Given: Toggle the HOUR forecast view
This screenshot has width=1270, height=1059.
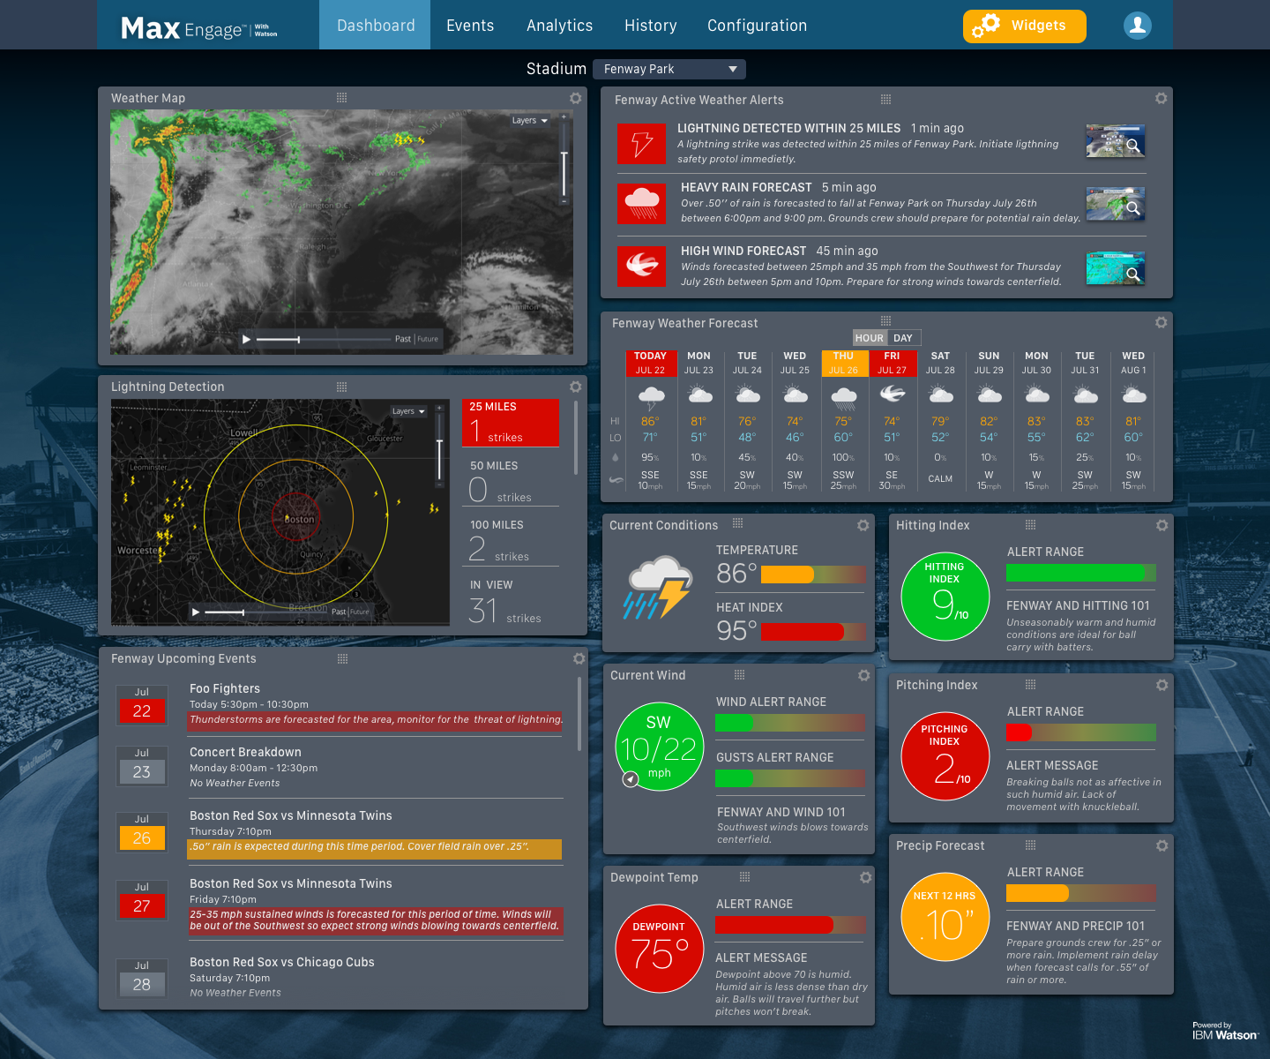Looking at the screenshot, I should point(869,337).
